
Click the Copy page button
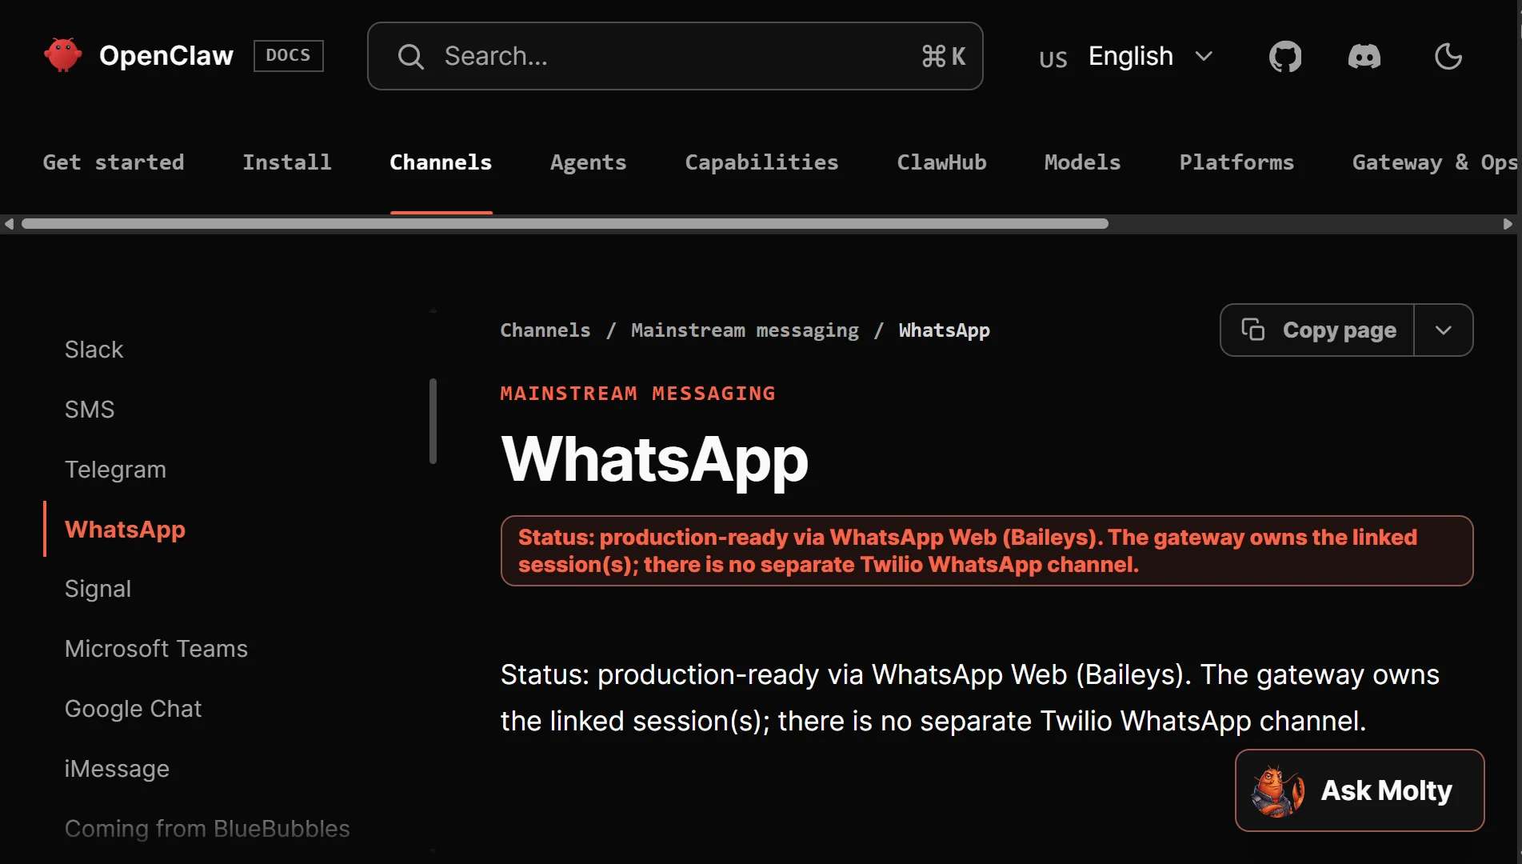pyautogui.click(x=1317, y=330)
